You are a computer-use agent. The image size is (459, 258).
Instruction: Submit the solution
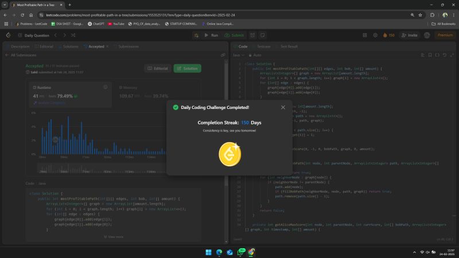234,35
